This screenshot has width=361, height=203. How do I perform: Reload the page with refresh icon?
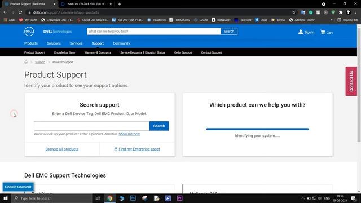20,12
